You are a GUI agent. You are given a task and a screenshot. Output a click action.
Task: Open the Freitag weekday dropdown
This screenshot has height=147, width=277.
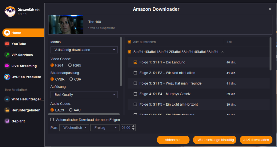(x=105, y=128)
